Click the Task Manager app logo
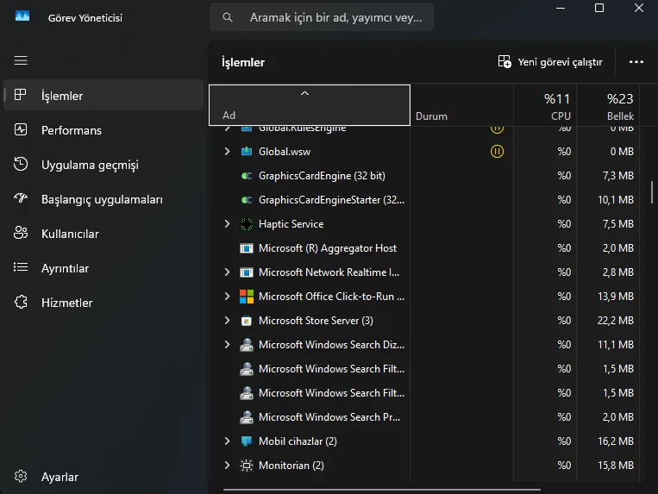 pos(22,17)
